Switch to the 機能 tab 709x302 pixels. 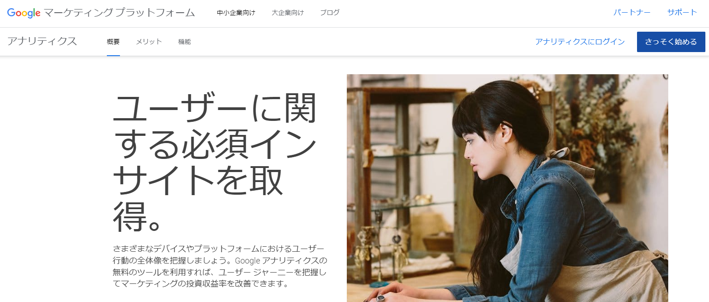pos(185,42)
